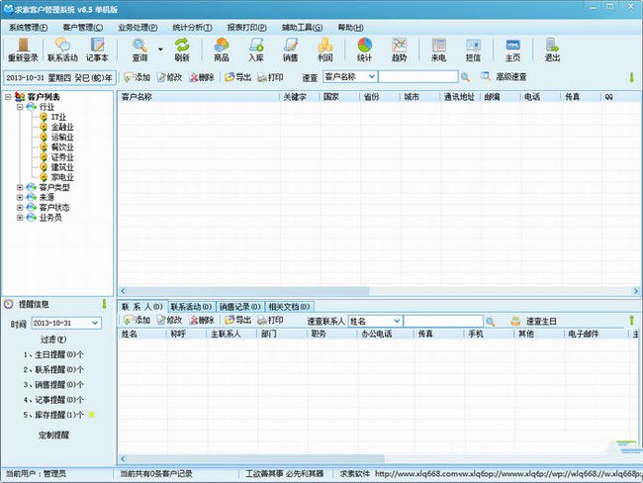643x483 pixels.
Task: Click 添加 add in contacts toolbar
Action: pos(137,320)
